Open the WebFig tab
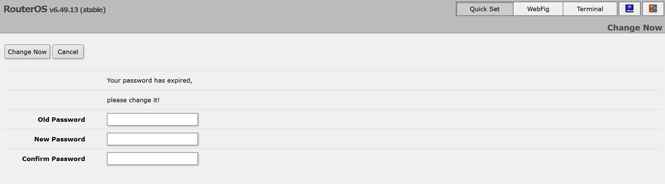Image resolution: width=665 pixels, height=184 pixels. (x=538, y=9)
